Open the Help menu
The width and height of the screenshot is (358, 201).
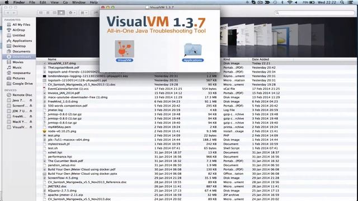(93, 2)
